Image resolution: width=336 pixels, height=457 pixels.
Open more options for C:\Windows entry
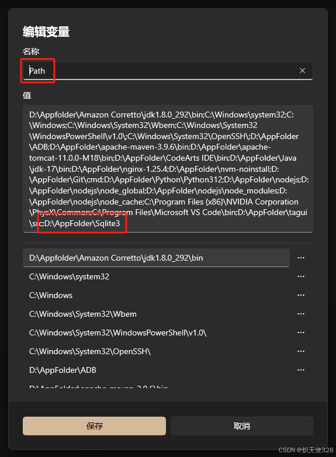point(301,295)
